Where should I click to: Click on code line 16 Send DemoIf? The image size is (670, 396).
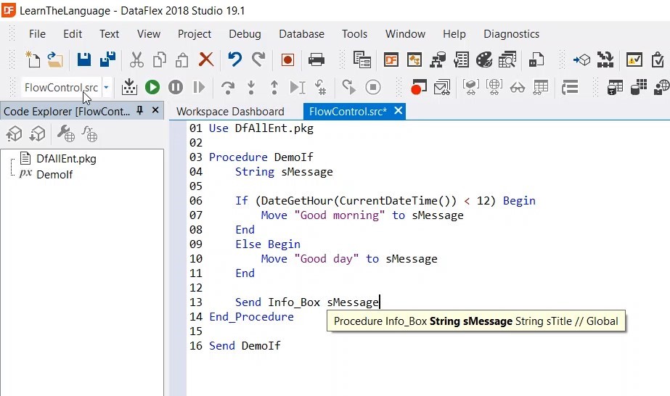coord(245,346)
